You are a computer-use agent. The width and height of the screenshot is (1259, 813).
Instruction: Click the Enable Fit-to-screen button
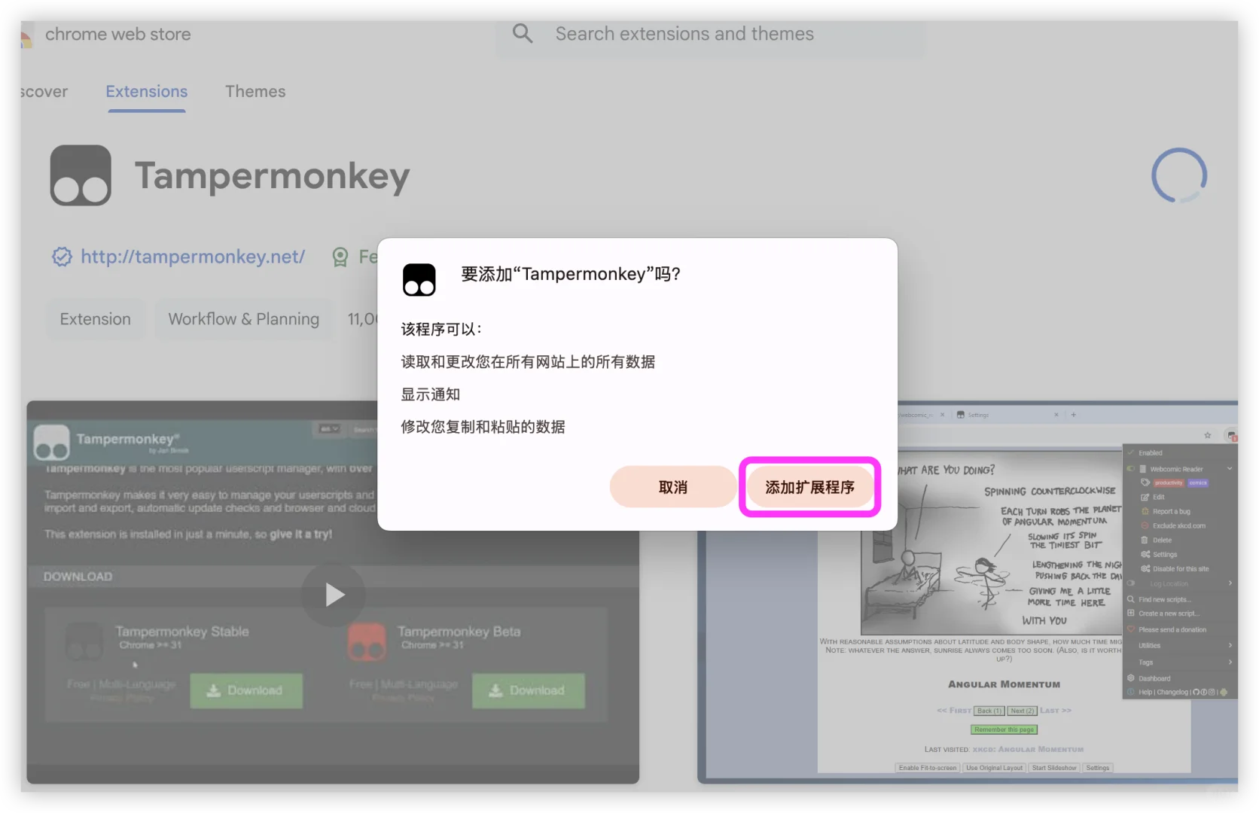pyautogui.click(x=928, y=768)
